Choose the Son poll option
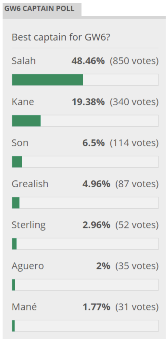The width and height of the screenshot is (168, 342). (x=20, y=143)
